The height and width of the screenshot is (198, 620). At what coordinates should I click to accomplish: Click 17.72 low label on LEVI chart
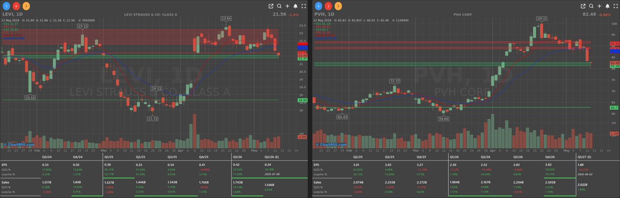(152, 118)
